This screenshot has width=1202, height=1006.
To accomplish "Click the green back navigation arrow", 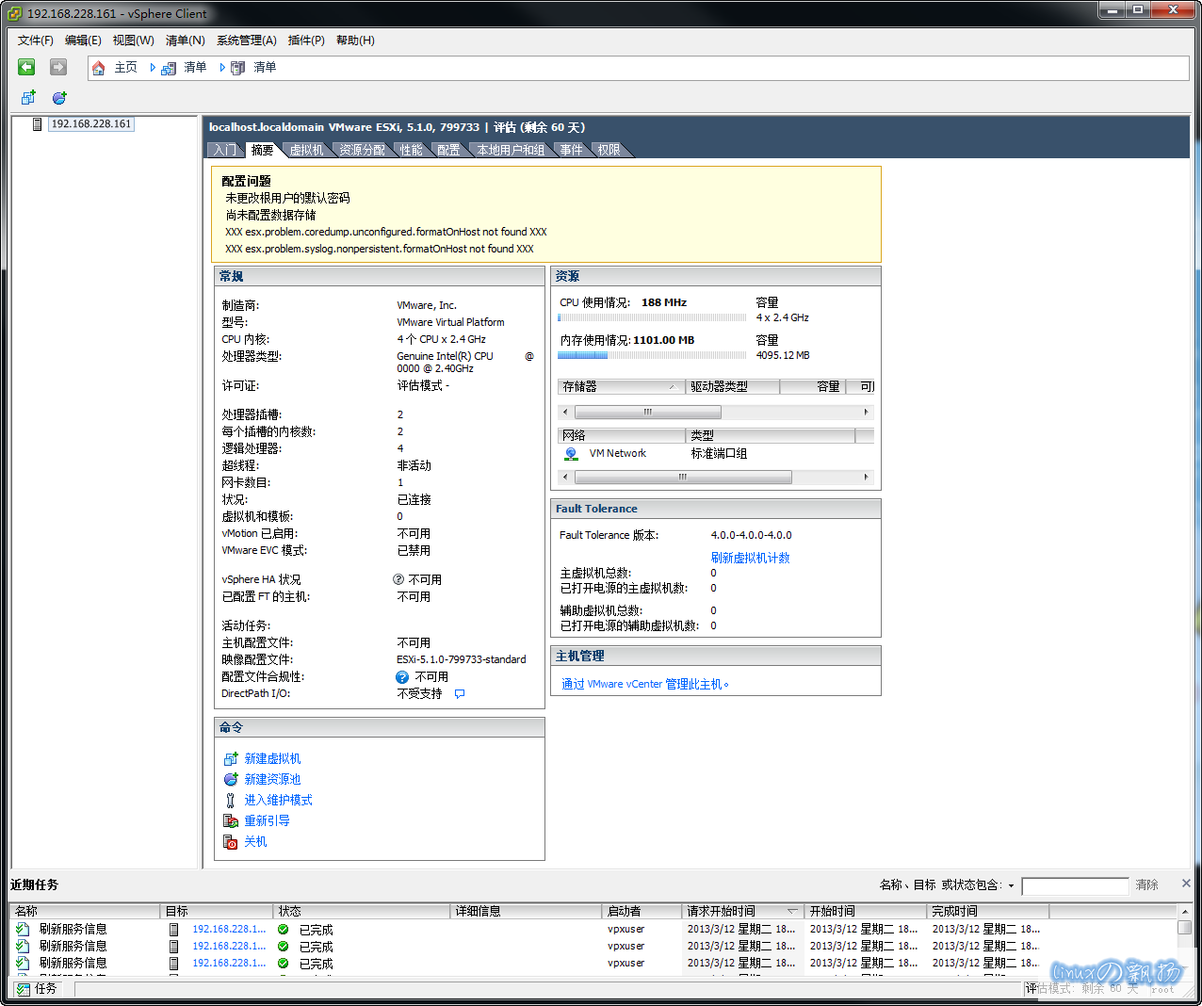I will [x=26, y=67].
